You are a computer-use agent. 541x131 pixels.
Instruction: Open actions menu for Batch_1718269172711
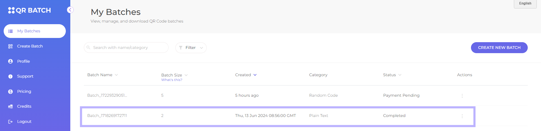[x=462, y=116]
